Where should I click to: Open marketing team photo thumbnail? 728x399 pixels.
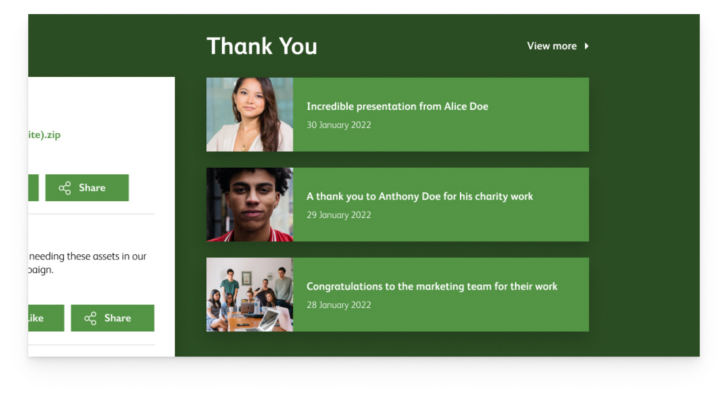coord(250,295)
